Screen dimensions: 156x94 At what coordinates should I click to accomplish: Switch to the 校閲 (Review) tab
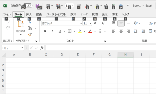[95, 14]
